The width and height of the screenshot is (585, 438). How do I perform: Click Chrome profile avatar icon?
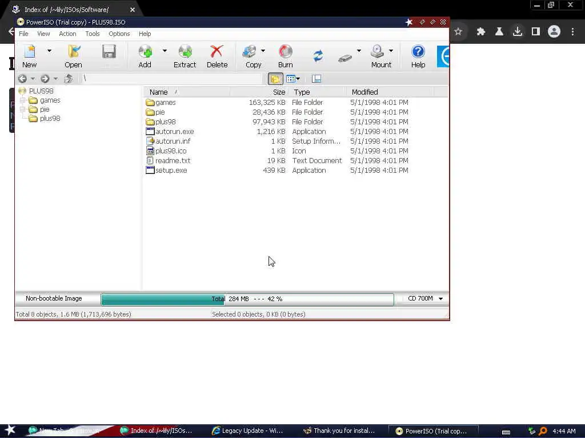pos(554,32)
